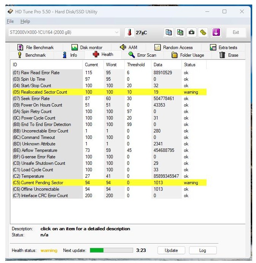The width and height of the screenshot is (256, 263).
Task: Click the Exit button
Action: 236,32
